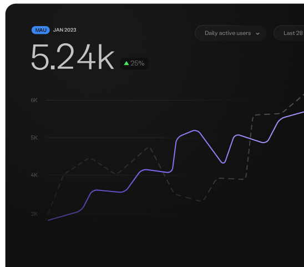Image resolution: width=304 pixels, height=267 pixels.
Task: Click the 25% change indicator badge
Action: pos(134,63)
